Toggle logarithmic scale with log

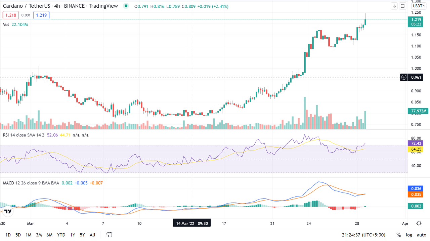[x=409, y=235]
